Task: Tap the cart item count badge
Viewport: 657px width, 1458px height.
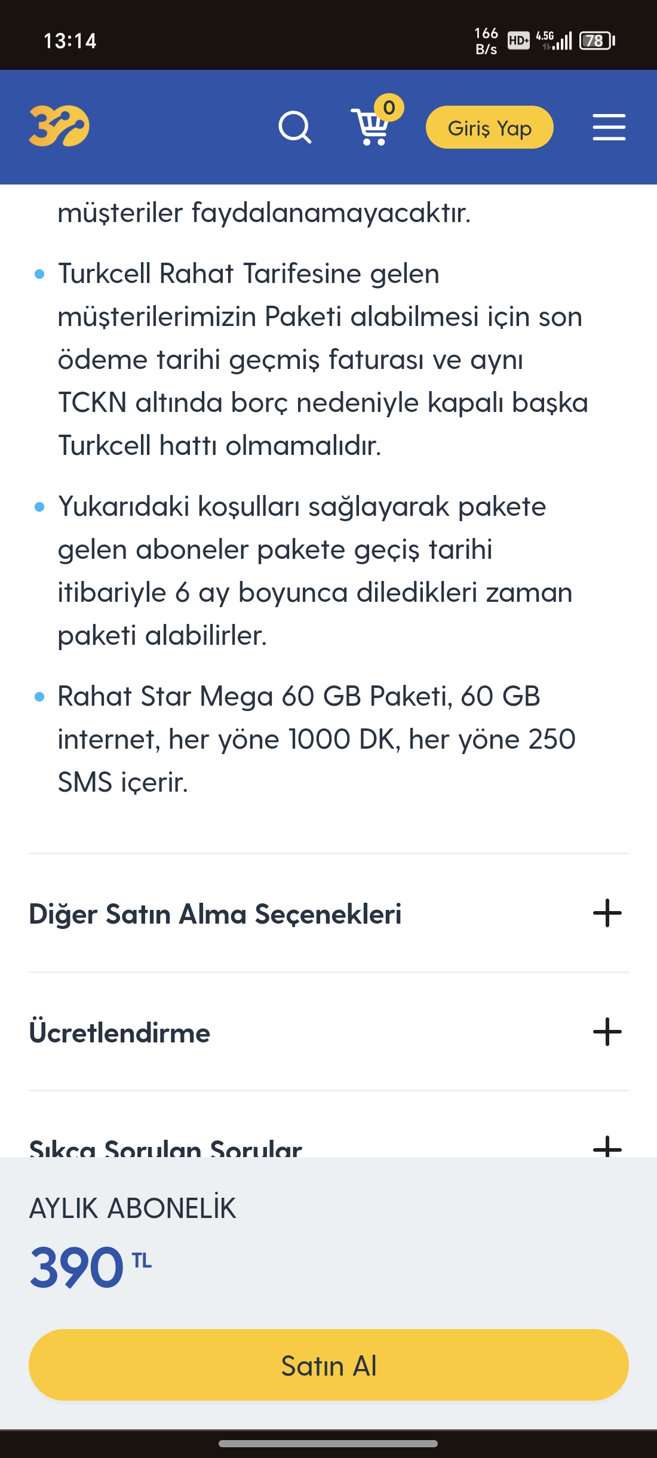Action: point(389,108)
